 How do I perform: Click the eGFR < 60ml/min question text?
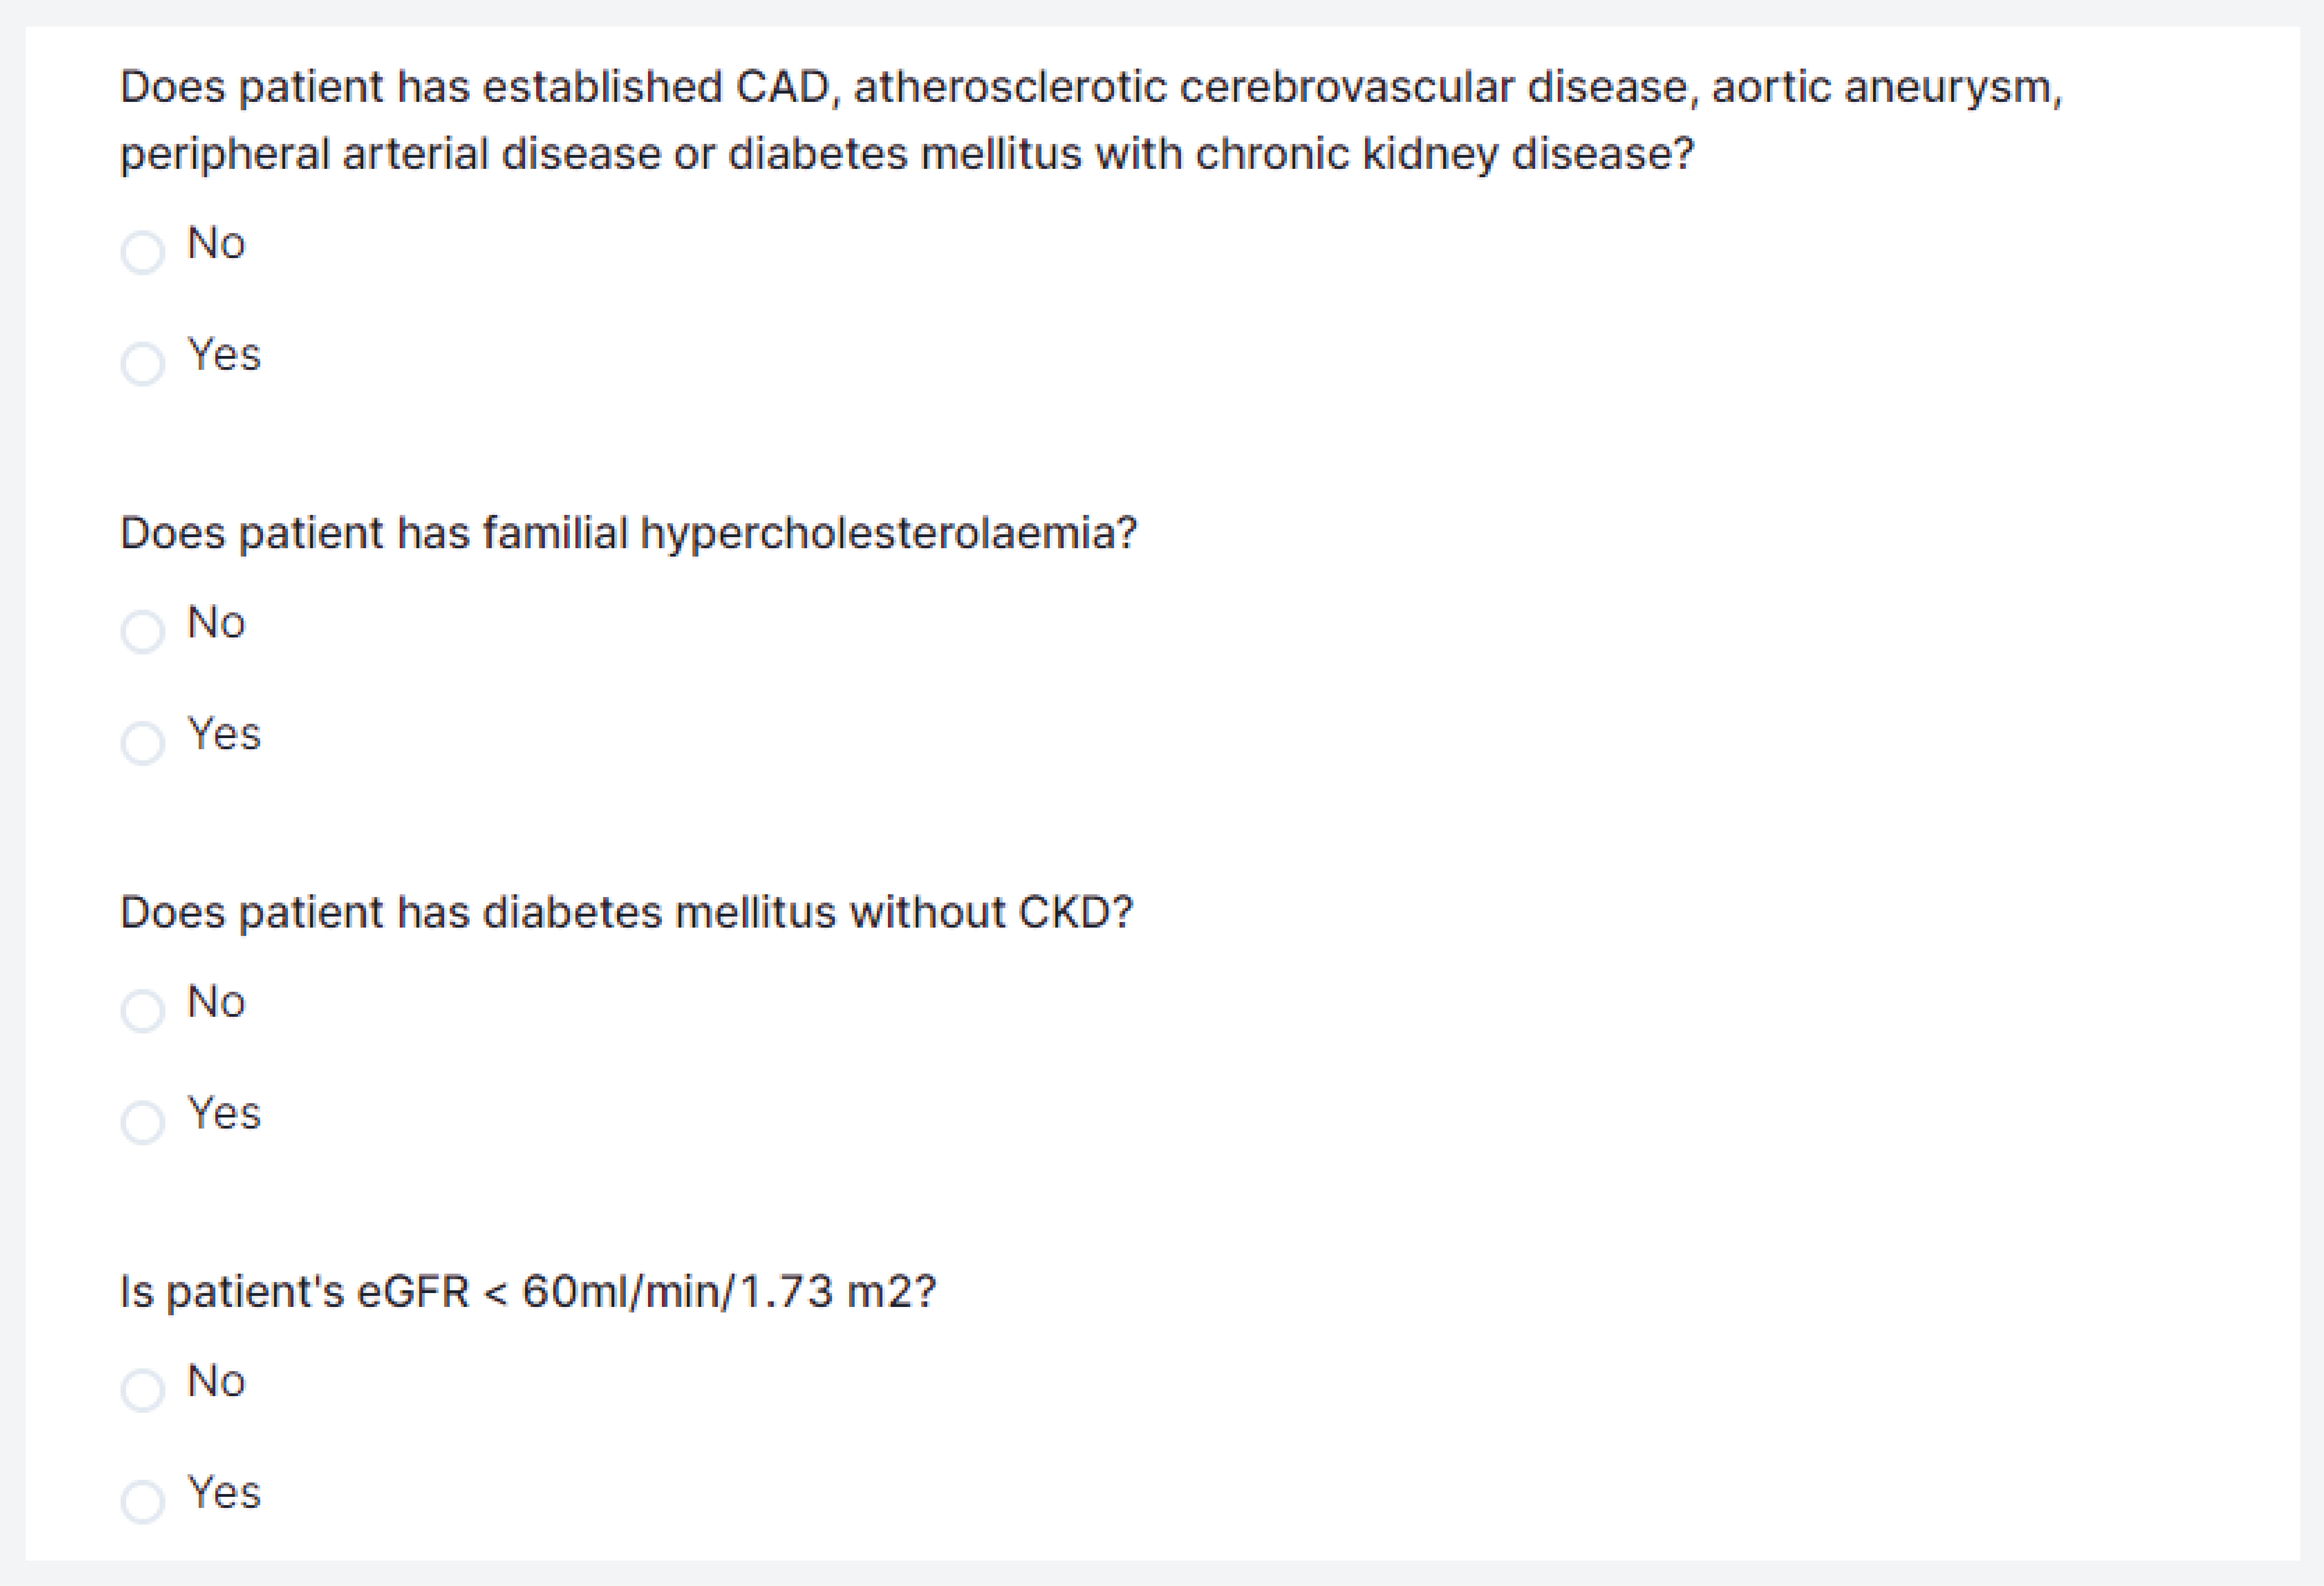pyautogui.click(x=528, y=1291)
